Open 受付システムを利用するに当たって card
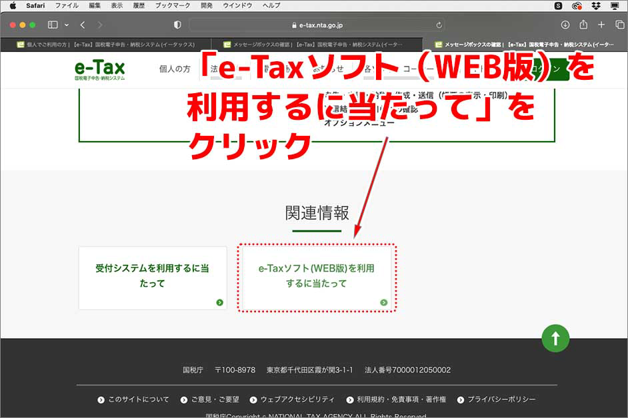 pyautogui.click(x=152, y=276)
